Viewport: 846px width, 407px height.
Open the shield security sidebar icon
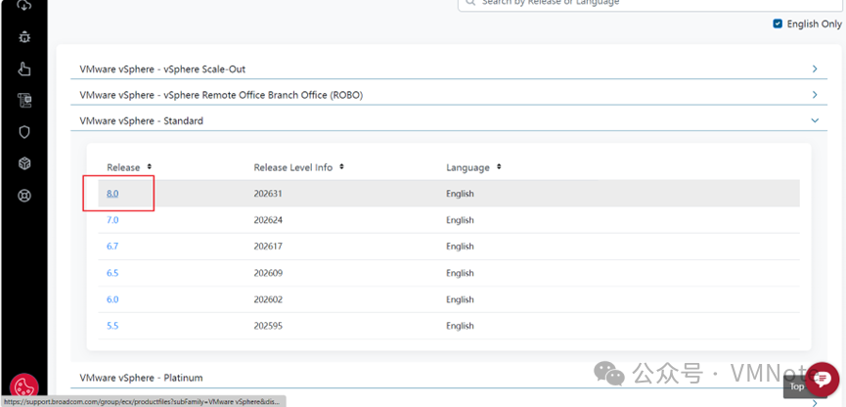coord(24,132)
